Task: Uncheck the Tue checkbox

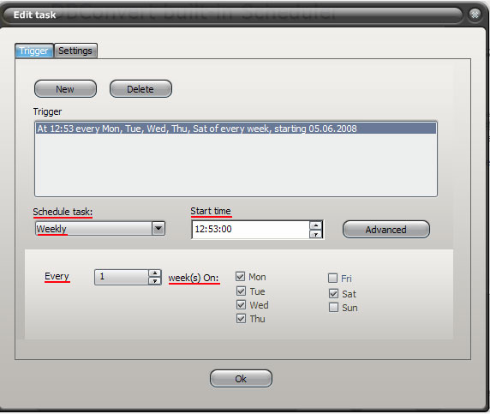Action: (x=241, y=291)
